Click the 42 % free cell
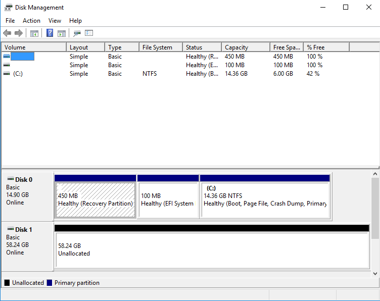The width and height of the screenshot is (380, 301). [x=313, y=74]
